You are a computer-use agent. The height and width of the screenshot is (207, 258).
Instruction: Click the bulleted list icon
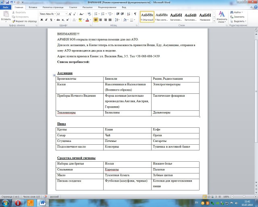96,14
